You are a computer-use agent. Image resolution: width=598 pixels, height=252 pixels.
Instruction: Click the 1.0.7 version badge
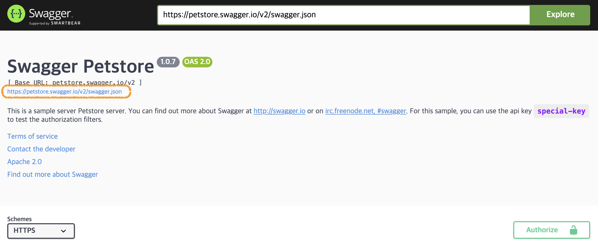168,62
